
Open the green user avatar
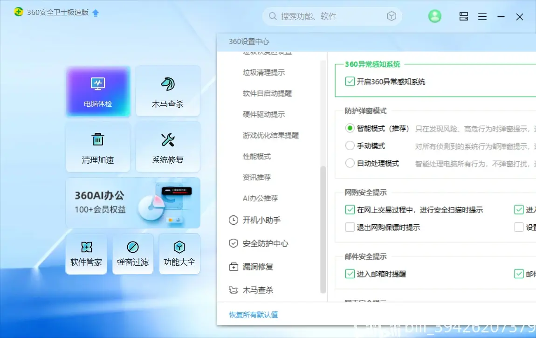pos(435,16)
